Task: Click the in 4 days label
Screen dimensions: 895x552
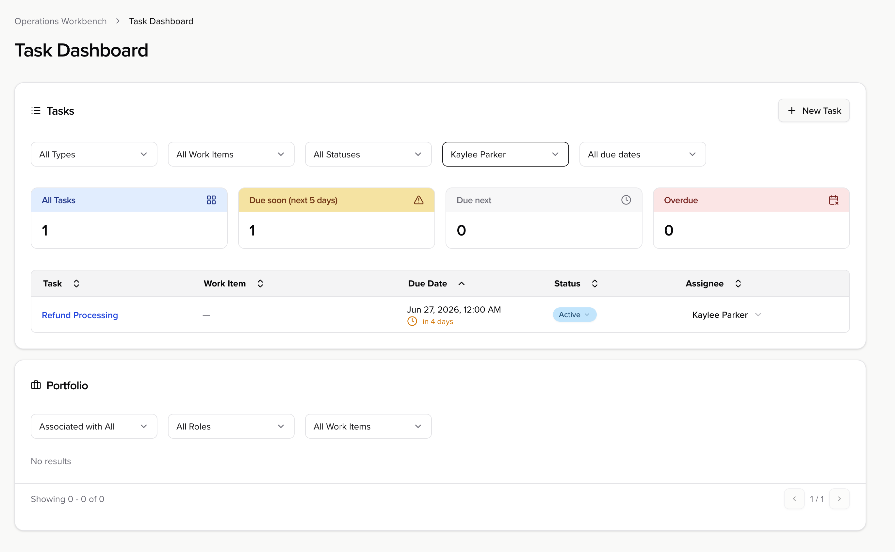Action: tap(438, 322)
